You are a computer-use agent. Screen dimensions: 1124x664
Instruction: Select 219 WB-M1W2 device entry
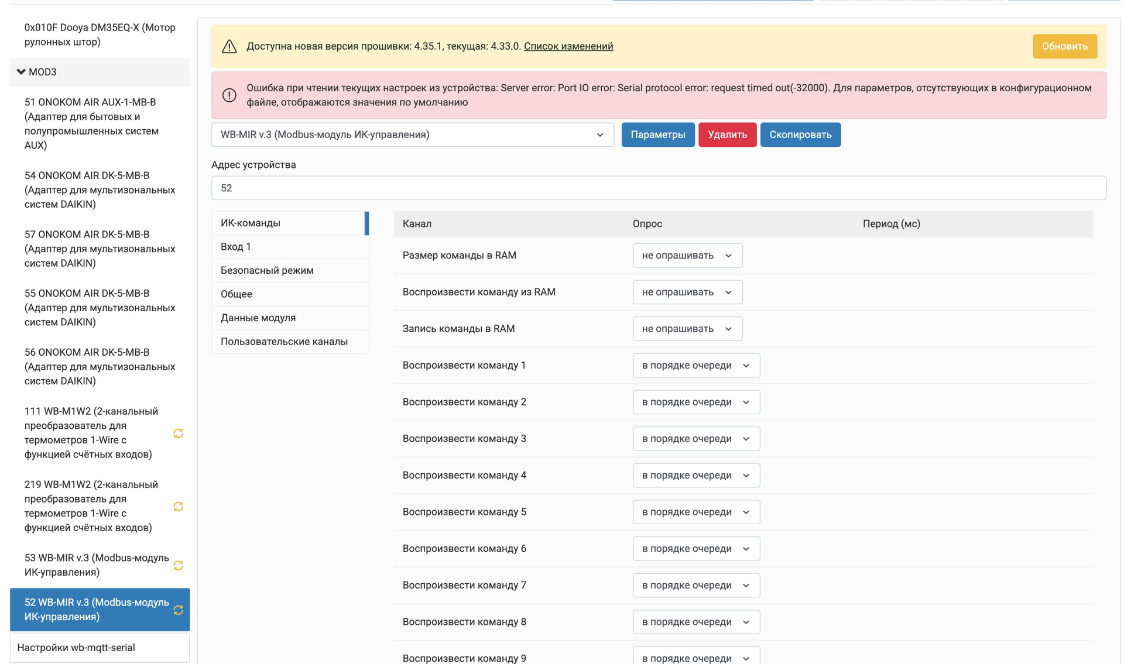(x=100, y=506)
